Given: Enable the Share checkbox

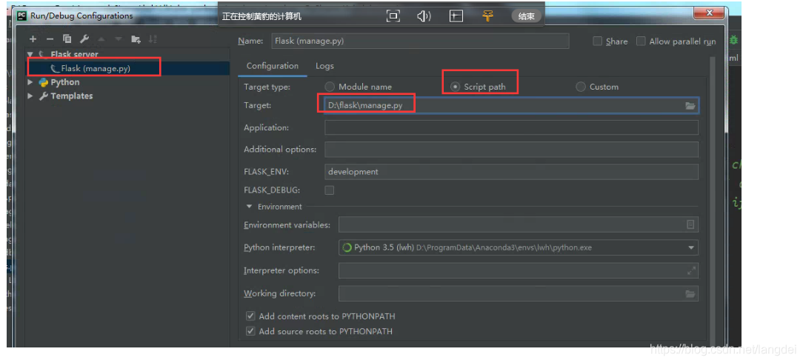Looking at the screenshot, I should click(x=598, y=41).
